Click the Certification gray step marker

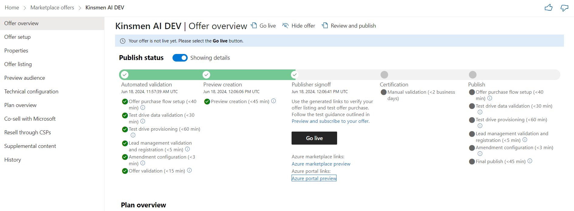pyautogui.click(x=384, y=75)
